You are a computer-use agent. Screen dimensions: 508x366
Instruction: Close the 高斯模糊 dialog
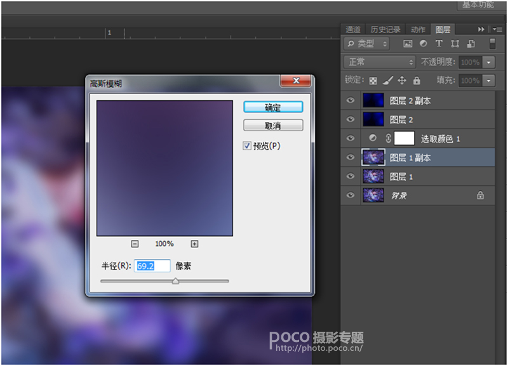pos(296,81)
